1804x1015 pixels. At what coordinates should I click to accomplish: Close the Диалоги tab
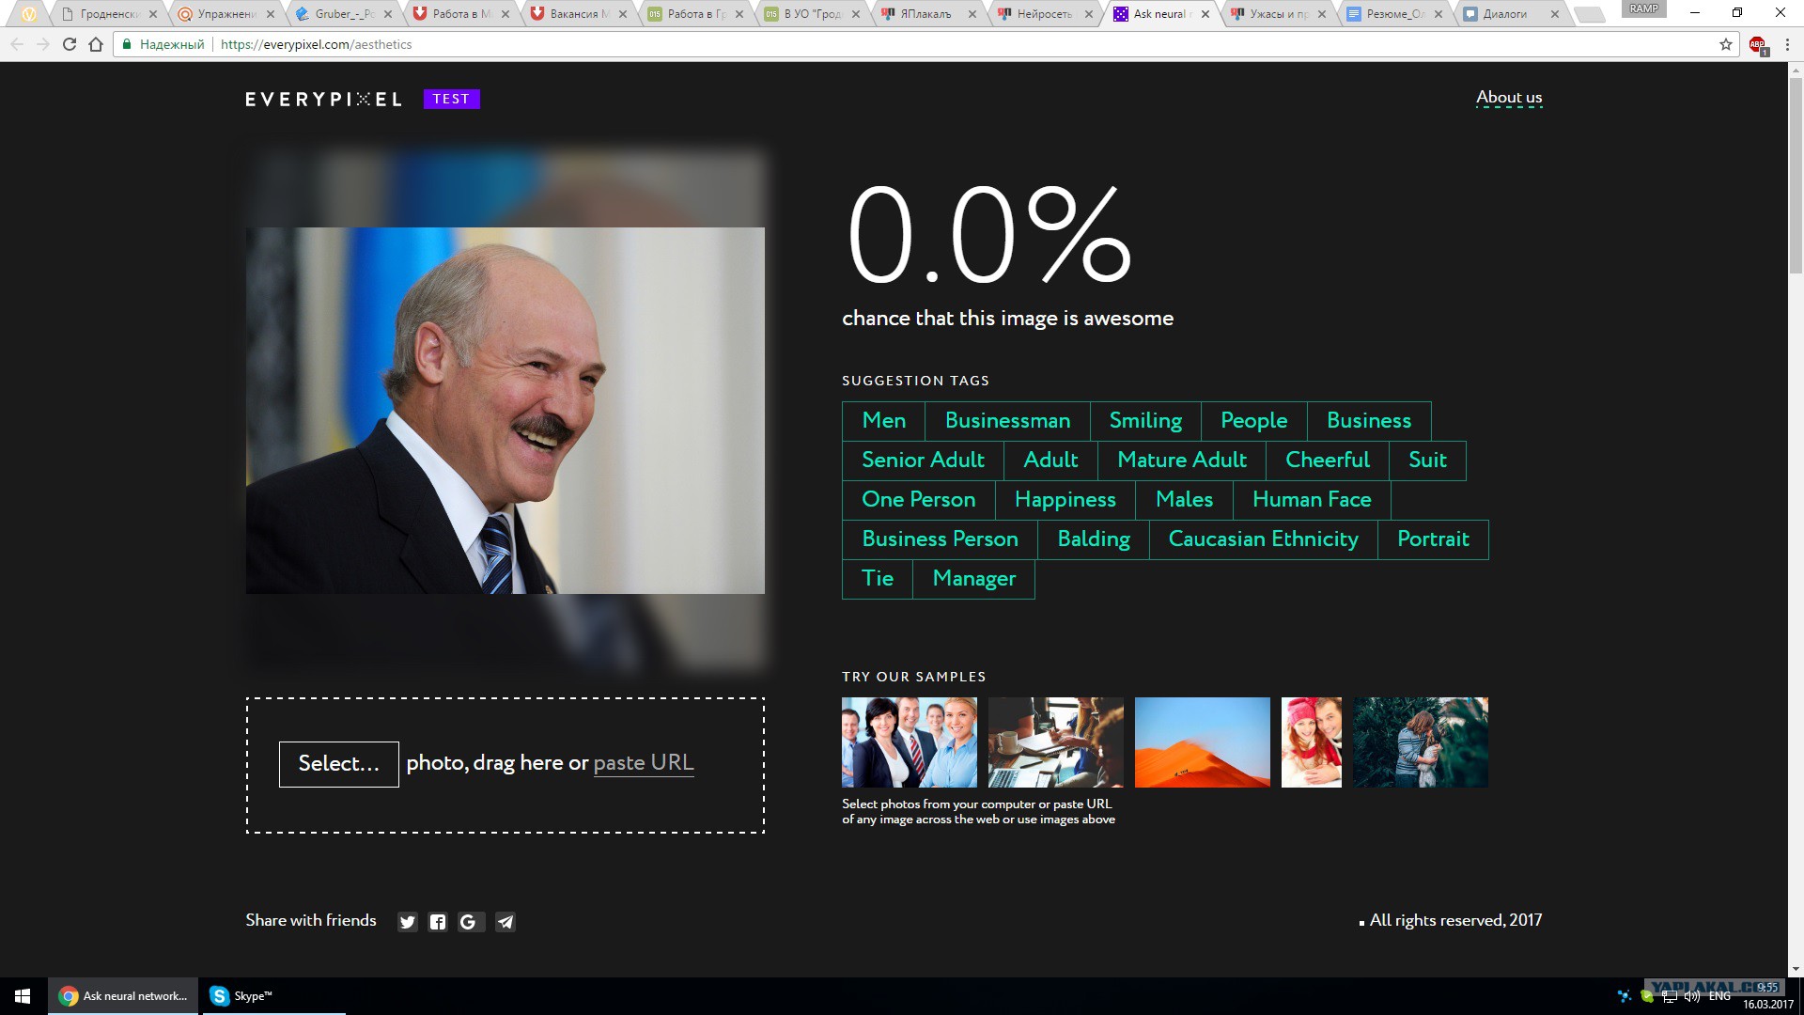coord(1555,14)
